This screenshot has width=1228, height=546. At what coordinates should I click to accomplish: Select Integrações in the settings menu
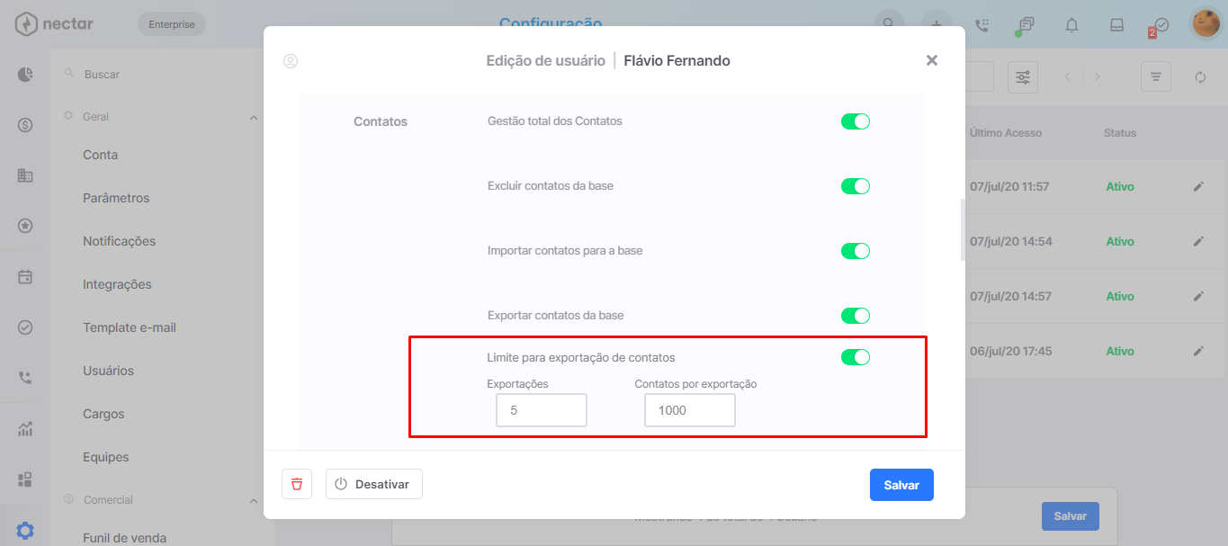(117, 284)
